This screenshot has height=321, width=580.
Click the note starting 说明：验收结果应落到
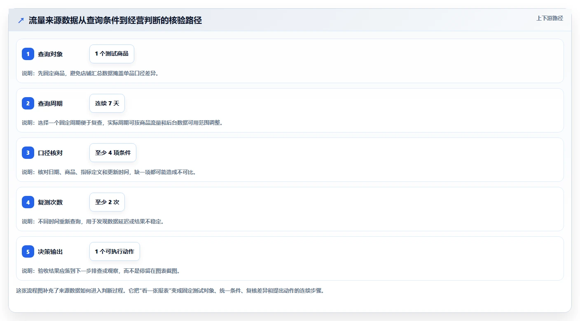(x=101, y=271)
